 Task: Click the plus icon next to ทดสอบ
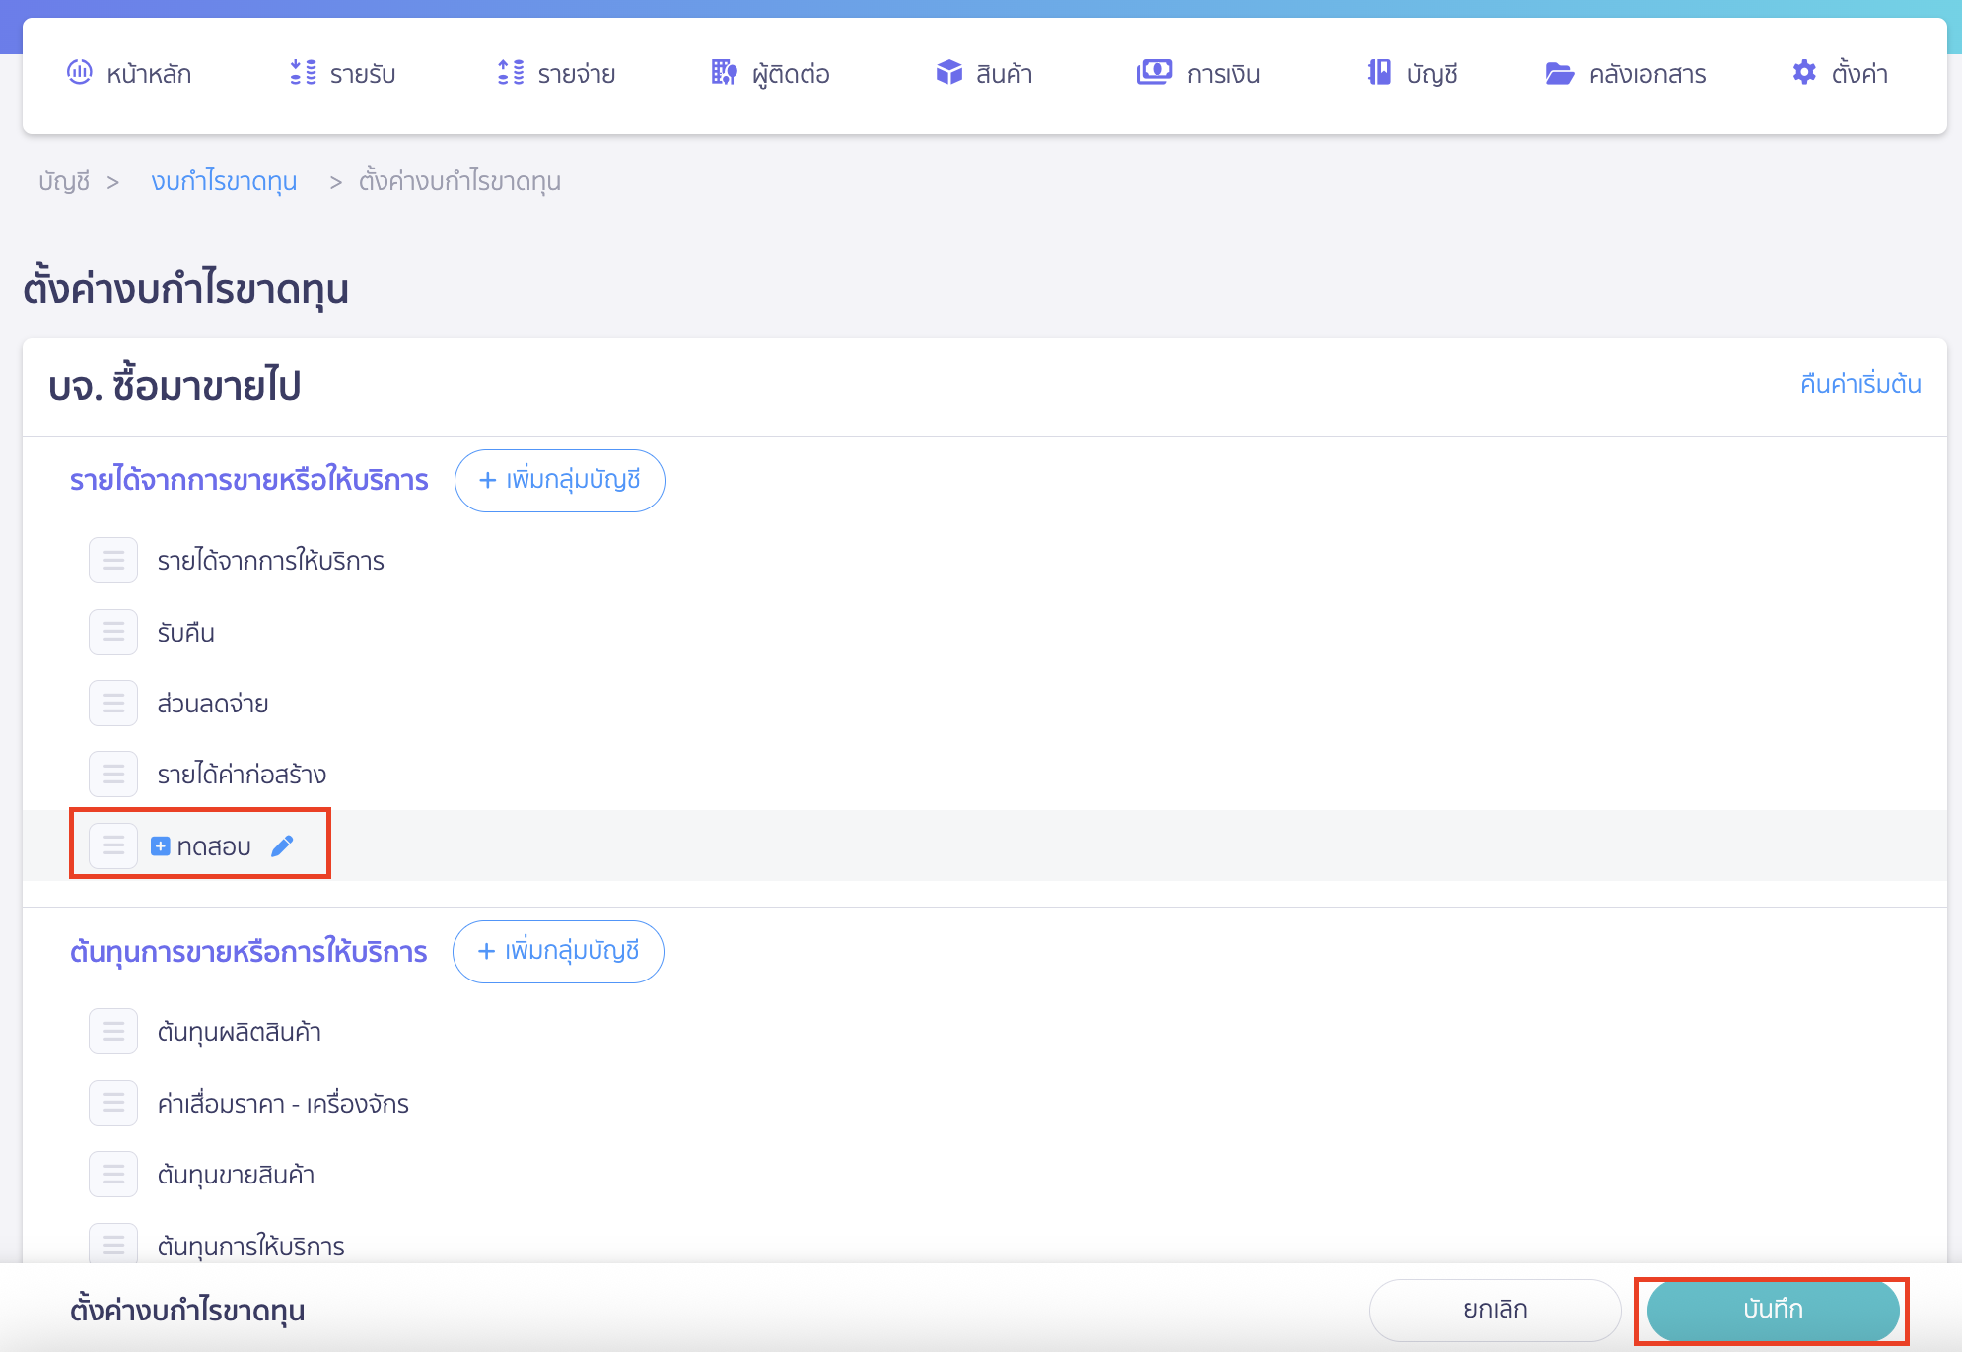point(159,845)
